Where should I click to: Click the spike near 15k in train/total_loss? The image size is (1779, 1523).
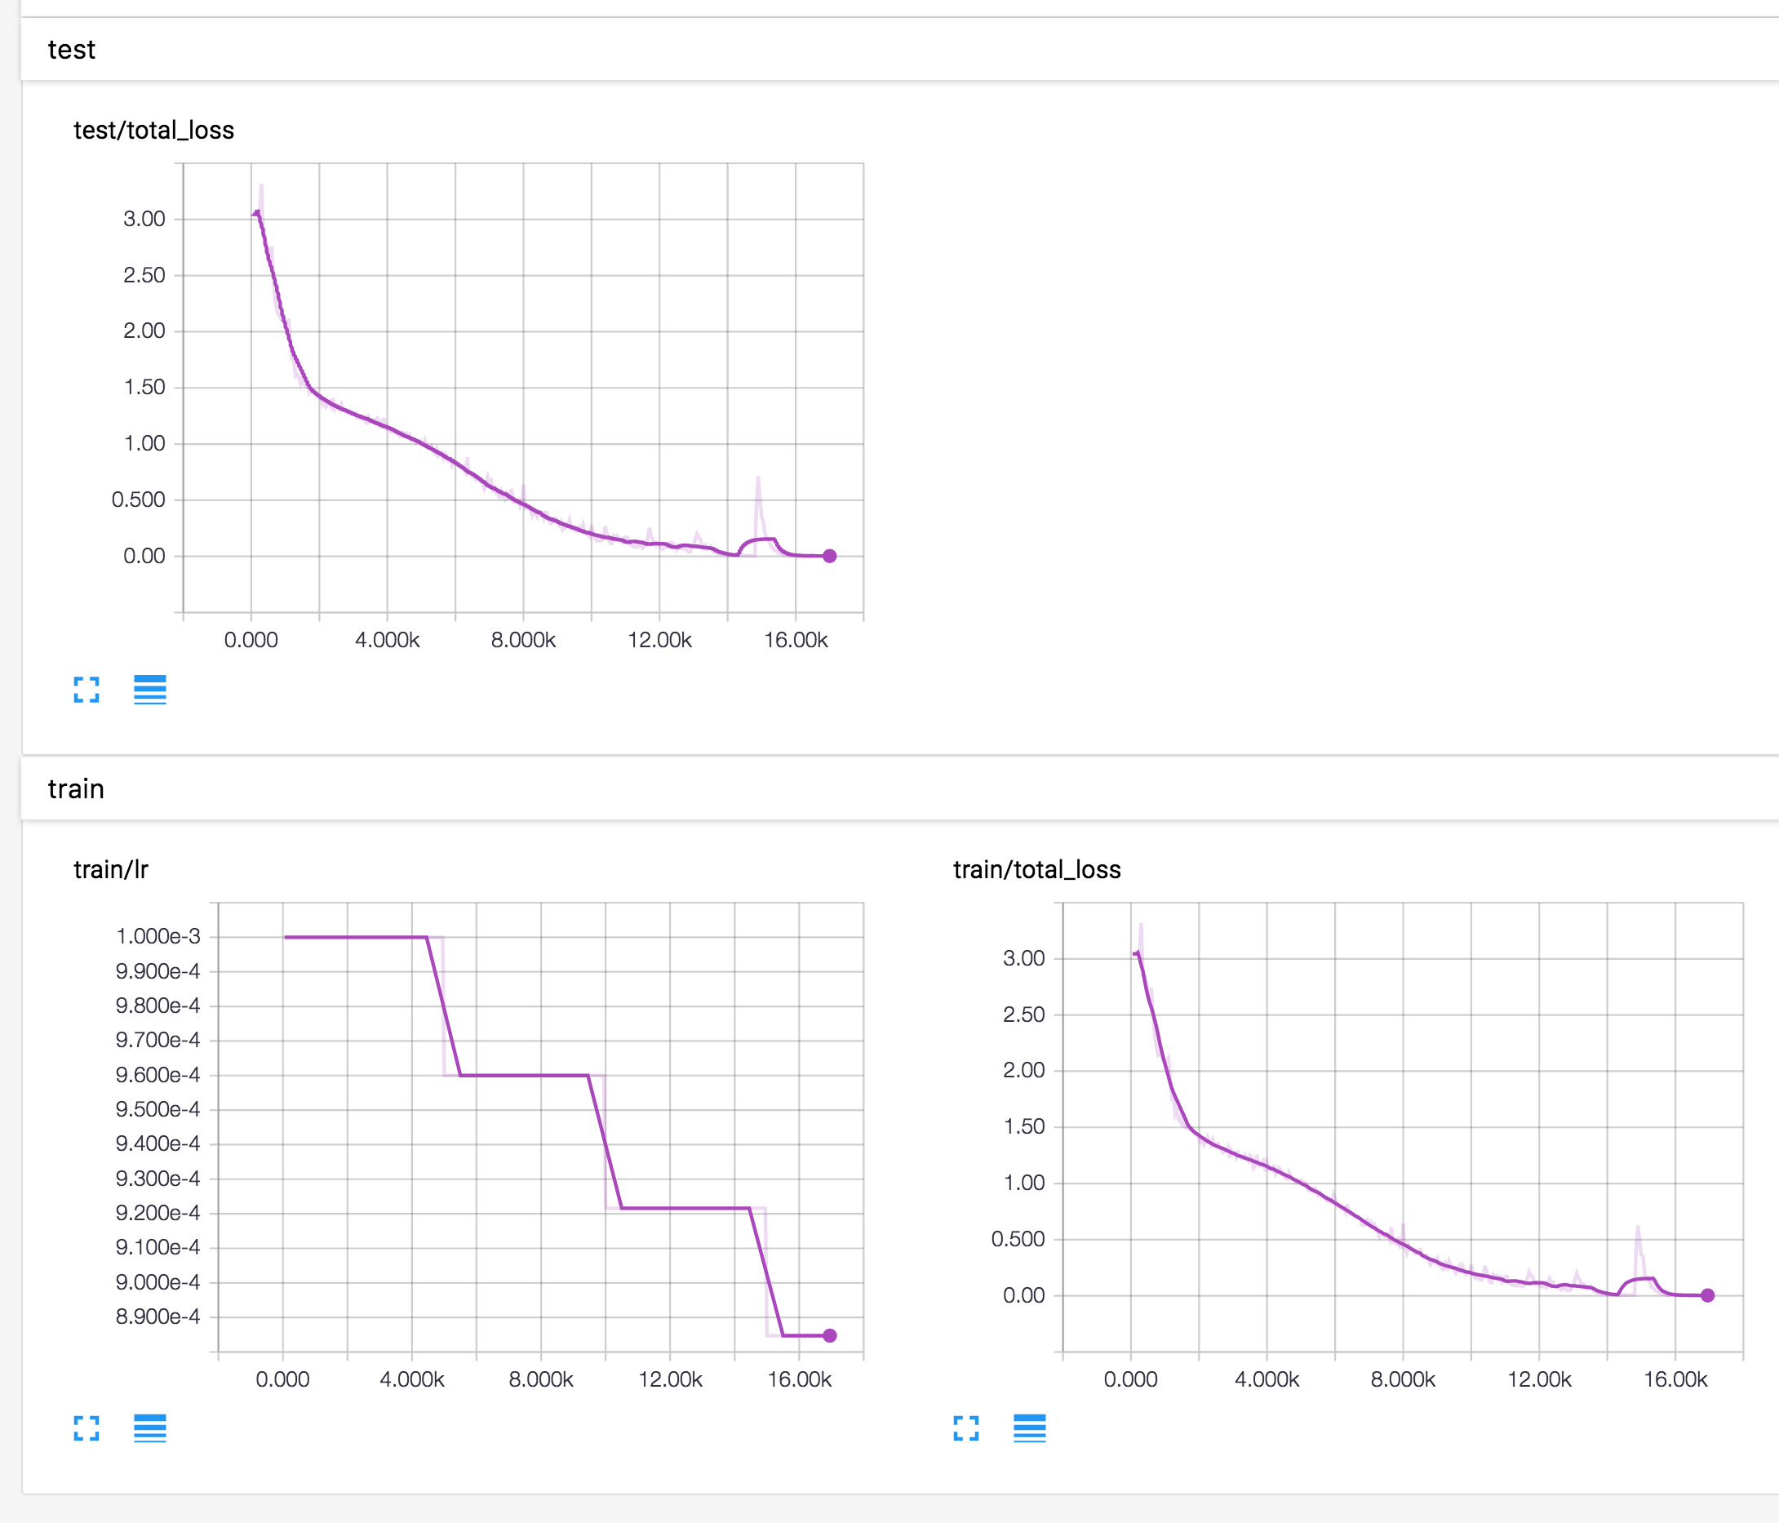[x=1637, y=1229]
